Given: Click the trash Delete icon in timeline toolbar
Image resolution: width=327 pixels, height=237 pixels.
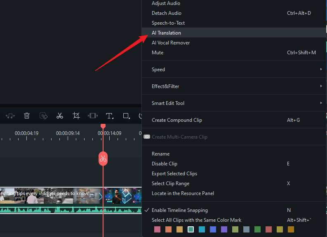Looking at the screenshot, I should [27, 116].
